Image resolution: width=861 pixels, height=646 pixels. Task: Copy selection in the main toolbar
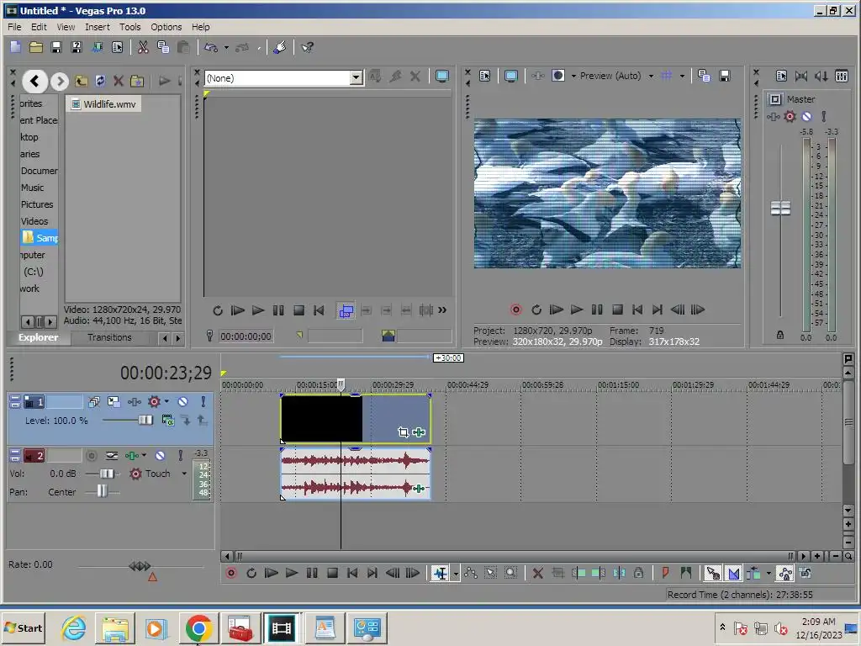163,47
